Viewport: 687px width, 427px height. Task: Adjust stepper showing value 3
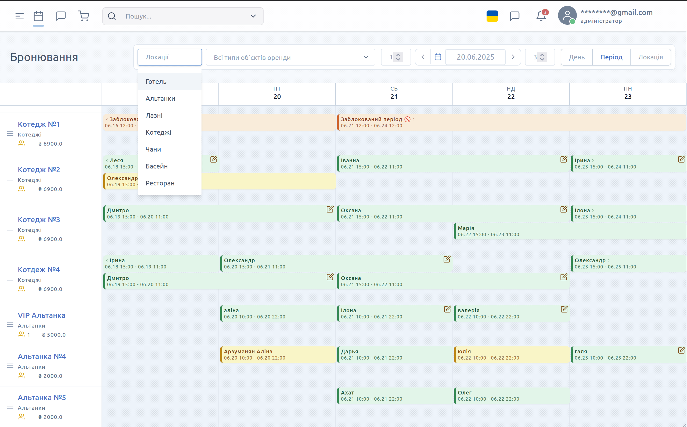point(542,57)
